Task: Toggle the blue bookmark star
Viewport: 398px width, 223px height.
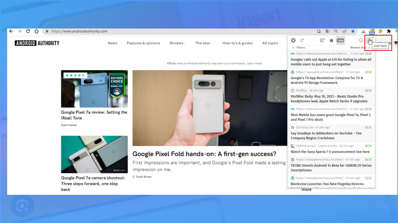Action: [353, 31]
